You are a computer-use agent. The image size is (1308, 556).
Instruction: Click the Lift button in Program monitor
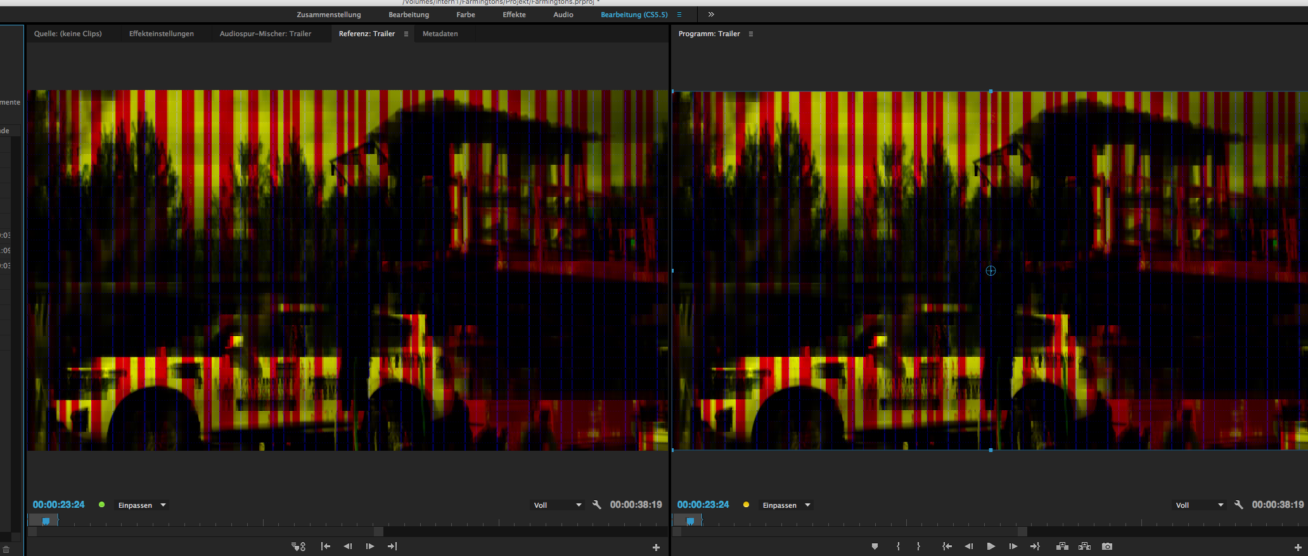1063,546
